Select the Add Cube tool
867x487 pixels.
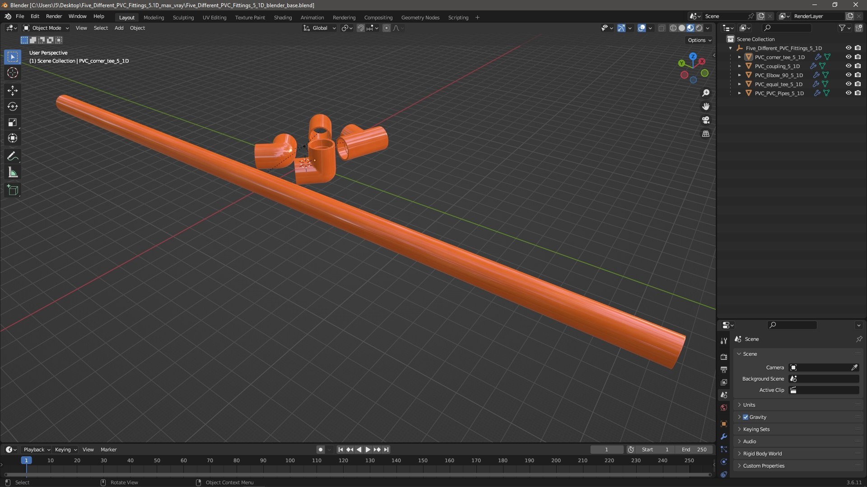coord(13,190)
